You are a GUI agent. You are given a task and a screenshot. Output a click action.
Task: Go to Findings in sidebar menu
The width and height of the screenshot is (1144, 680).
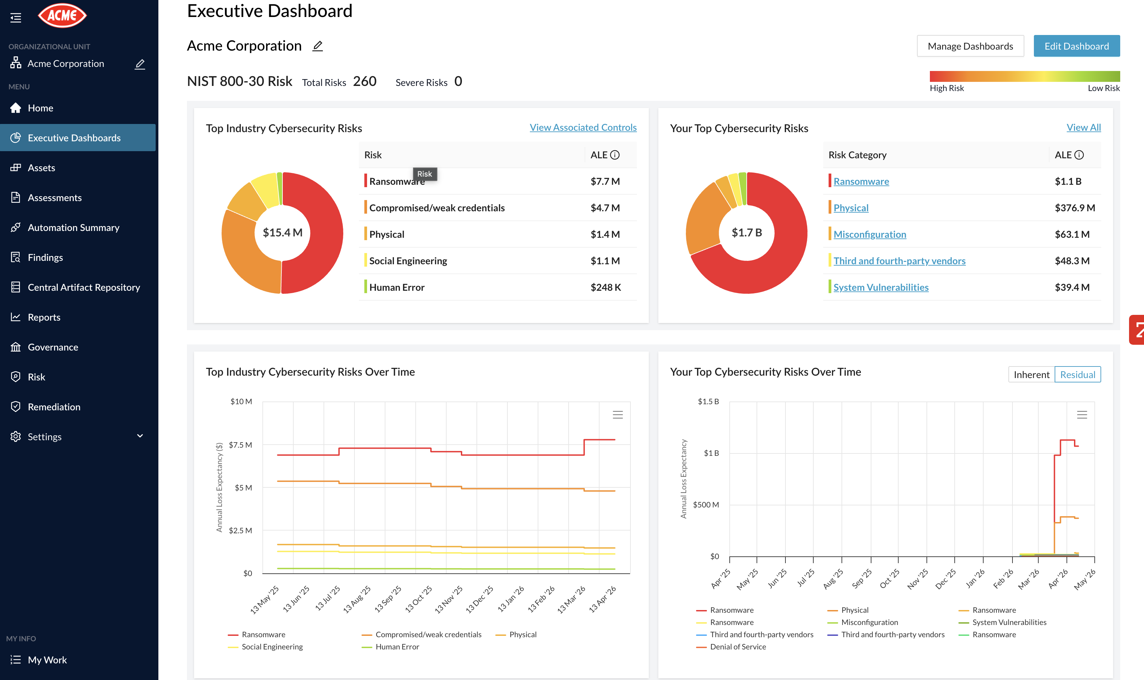[x=45, y=257]
